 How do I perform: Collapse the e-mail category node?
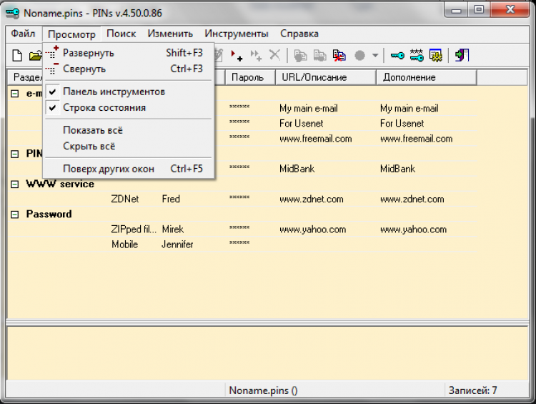click(x=15, y=94)
